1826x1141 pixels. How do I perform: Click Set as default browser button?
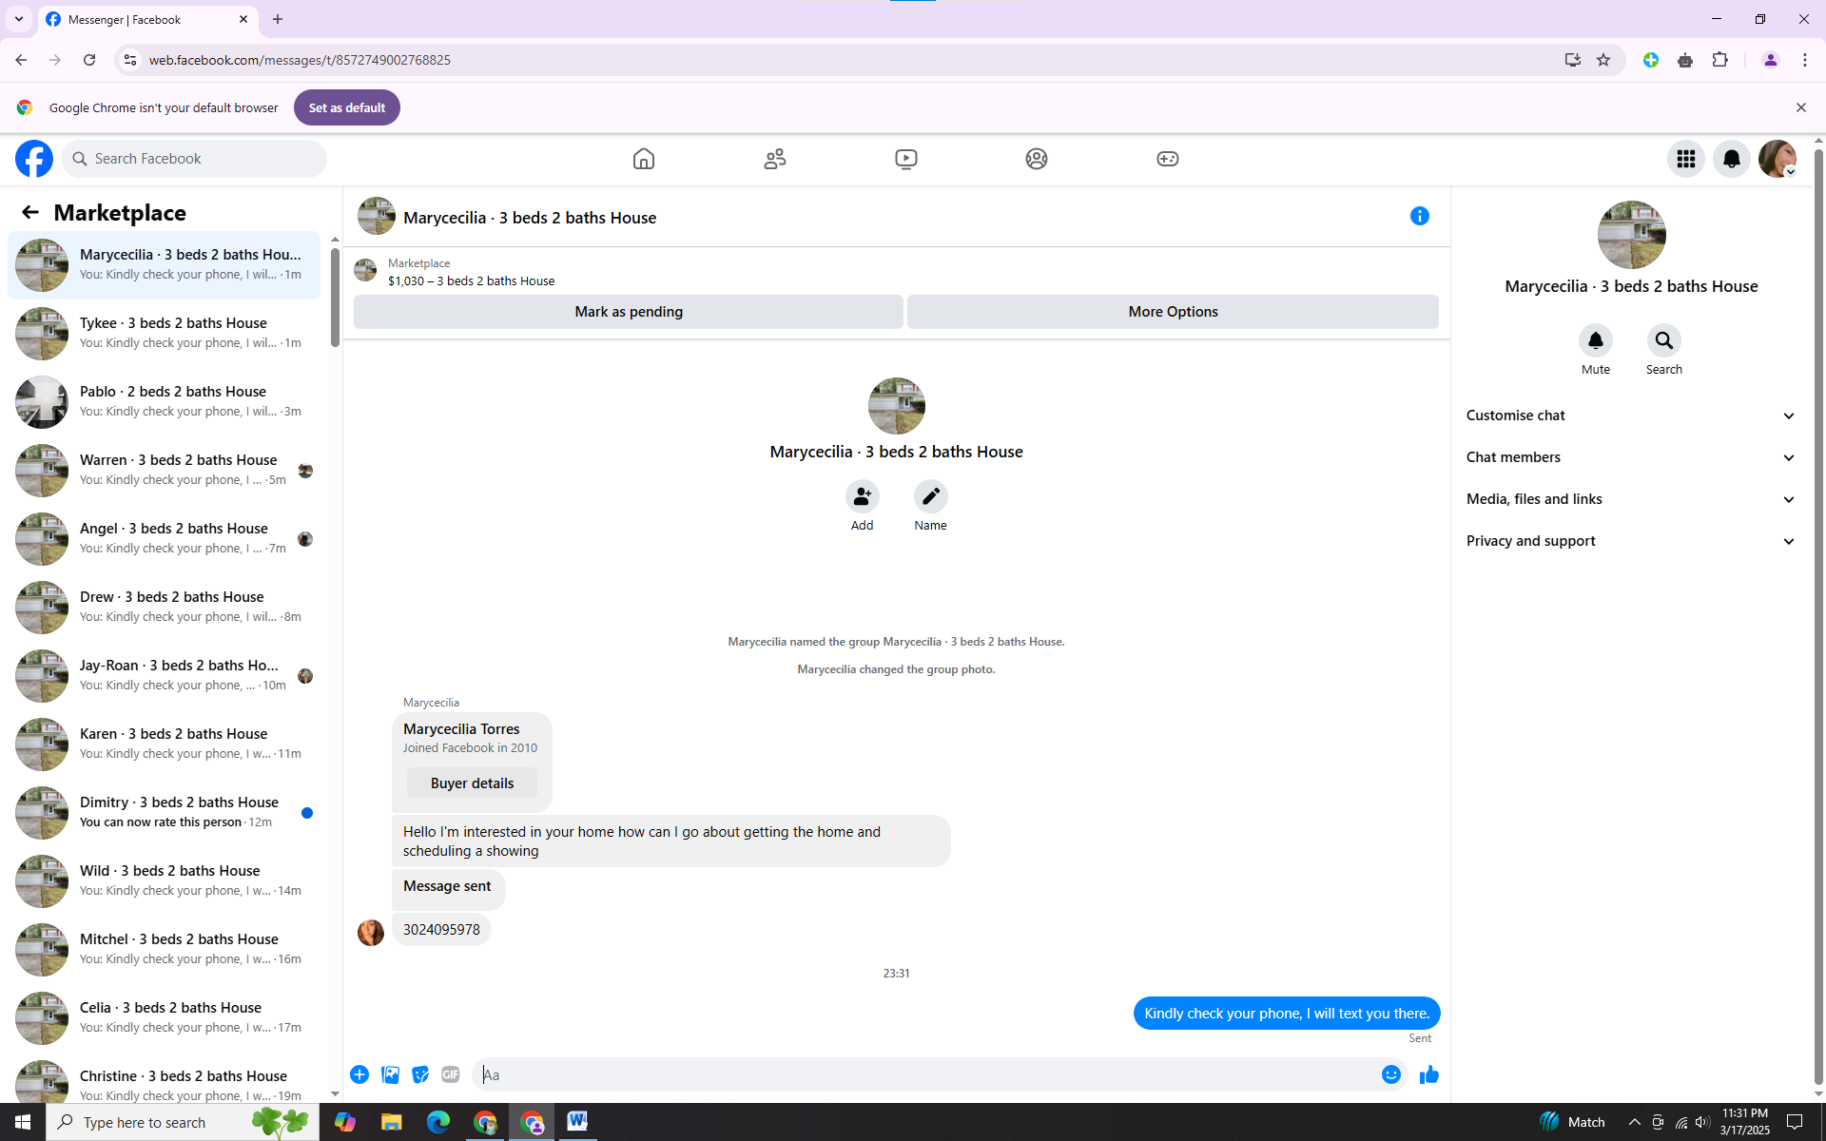click(347, 107)
